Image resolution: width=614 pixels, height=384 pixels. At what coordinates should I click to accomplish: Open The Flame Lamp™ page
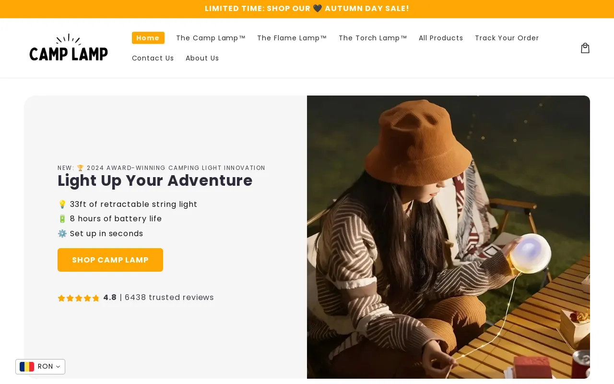point(292,38)
